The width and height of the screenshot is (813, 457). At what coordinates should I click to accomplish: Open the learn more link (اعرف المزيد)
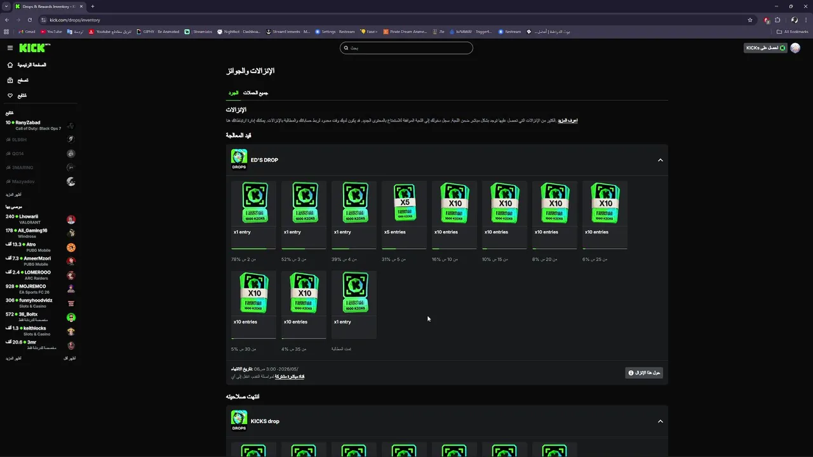coord(568,120)
